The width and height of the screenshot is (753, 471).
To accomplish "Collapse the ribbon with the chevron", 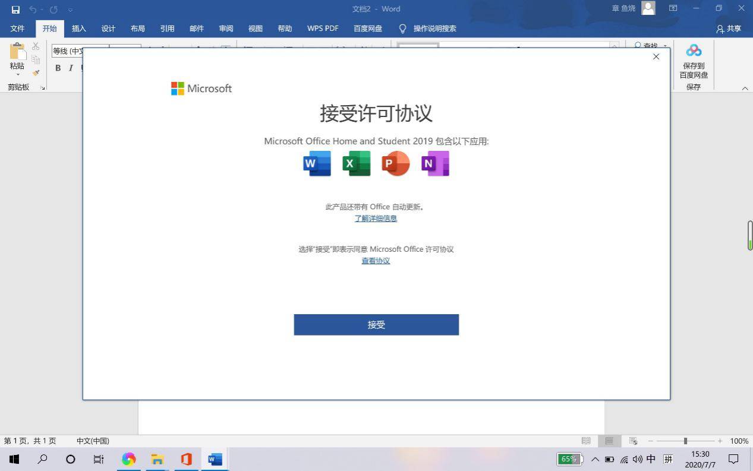I will (745, 88).
